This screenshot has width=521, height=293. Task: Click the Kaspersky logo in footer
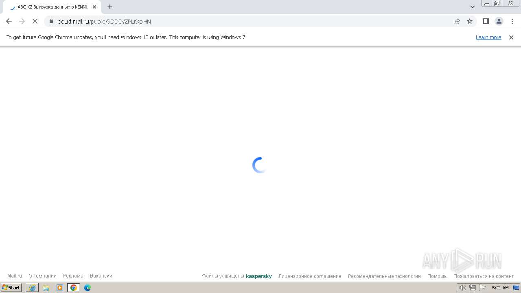(x=259, y=276)
